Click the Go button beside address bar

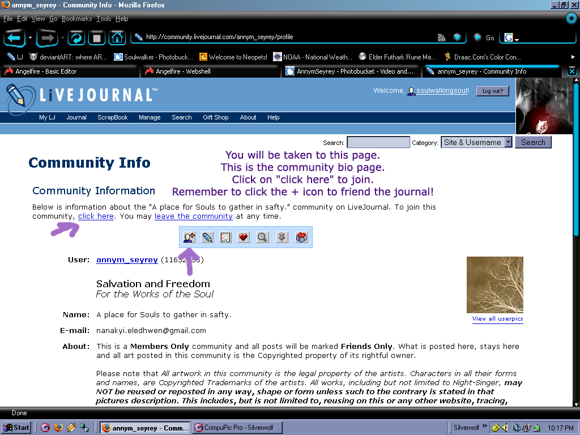point(484,37)
